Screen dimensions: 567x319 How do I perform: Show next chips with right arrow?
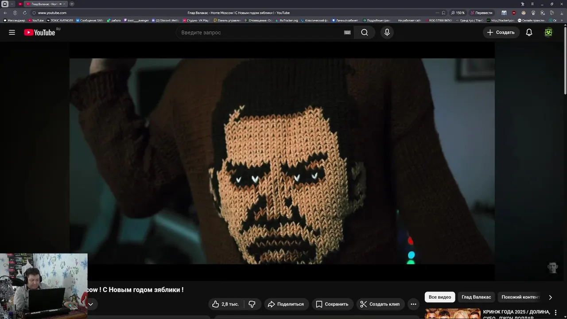[x=550, y=297]
